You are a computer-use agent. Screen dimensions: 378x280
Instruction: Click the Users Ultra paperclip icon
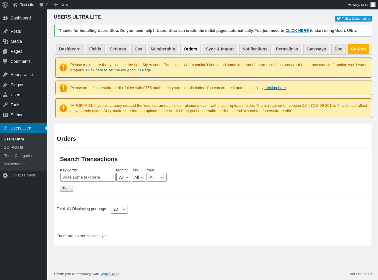coord(5,128)
